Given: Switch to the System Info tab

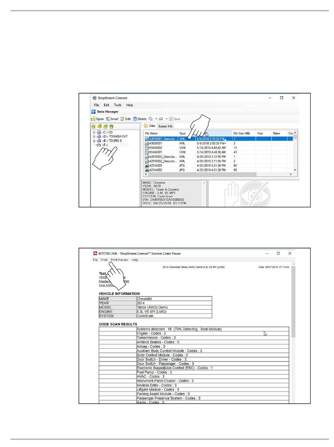Looking at the screenshot, I should [x=165, y=126].
